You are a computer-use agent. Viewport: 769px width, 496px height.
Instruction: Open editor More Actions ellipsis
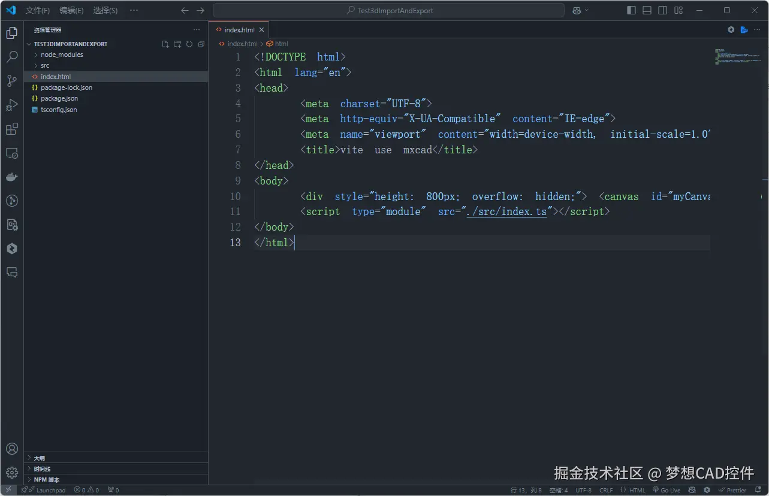(758, 29)
